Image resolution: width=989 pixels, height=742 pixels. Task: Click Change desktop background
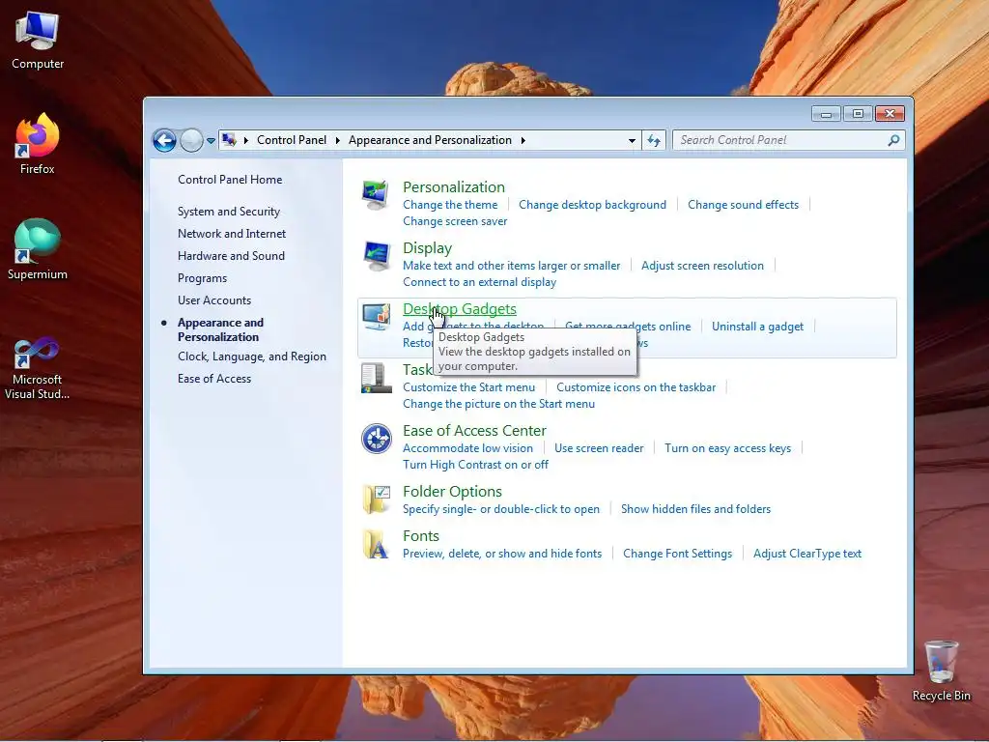pyautogui.click(x=592, y=205)
